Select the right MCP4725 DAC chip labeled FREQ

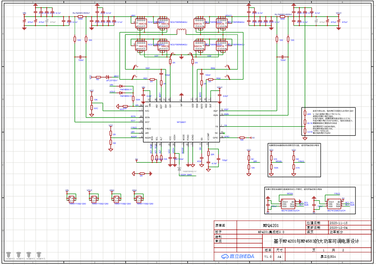click(335, 204)
